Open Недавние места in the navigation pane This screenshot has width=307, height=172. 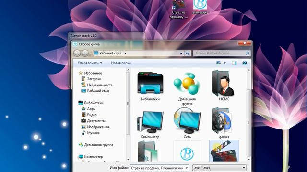(x=100, y=85)
